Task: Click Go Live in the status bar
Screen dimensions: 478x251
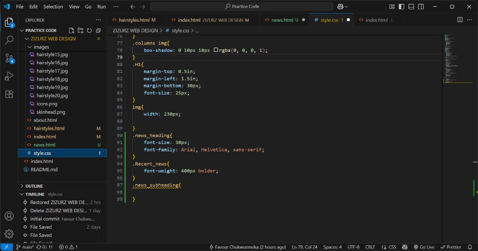Action: pyautogui.click(x=424, y=247)
